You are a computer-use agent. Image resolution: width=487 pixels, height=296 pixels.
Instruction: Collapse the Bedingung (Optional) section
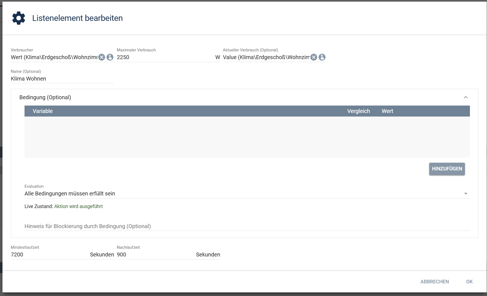466,97
